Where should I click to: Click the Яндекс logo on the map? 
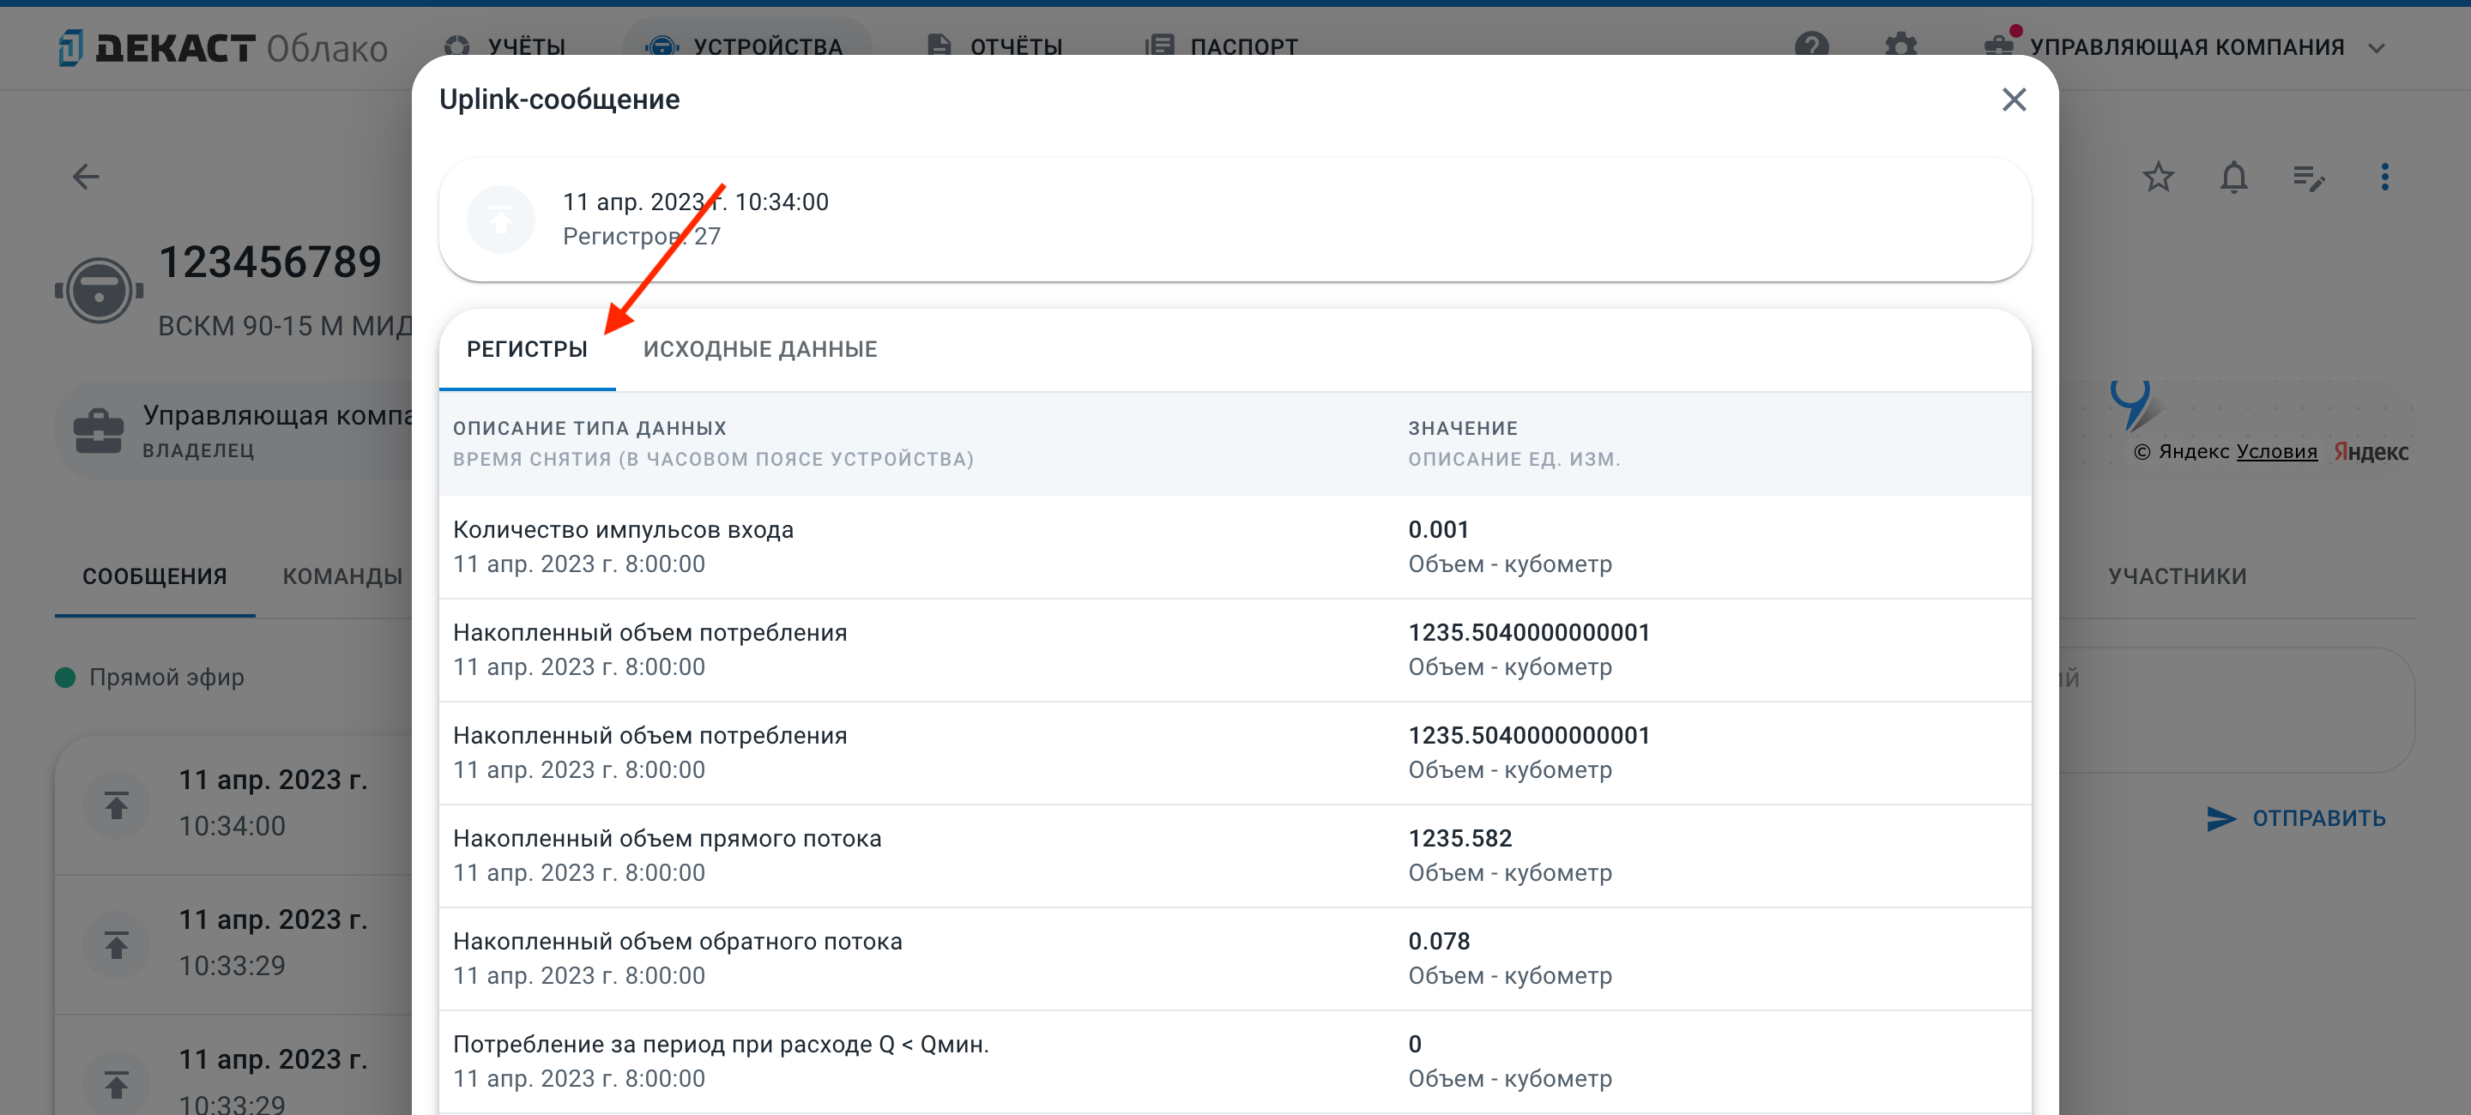click(x=2371, y=451)
